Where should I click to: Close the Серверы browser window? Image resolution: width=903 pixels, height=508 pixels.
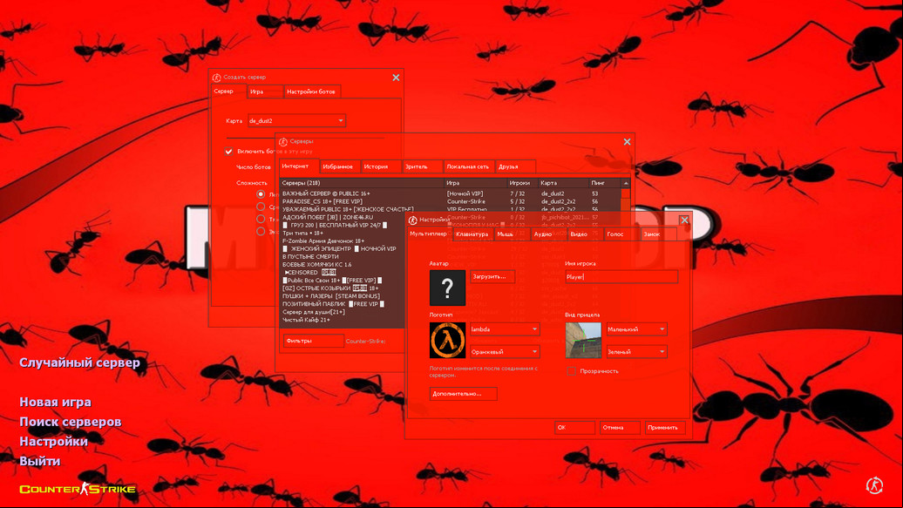[628, 142]
